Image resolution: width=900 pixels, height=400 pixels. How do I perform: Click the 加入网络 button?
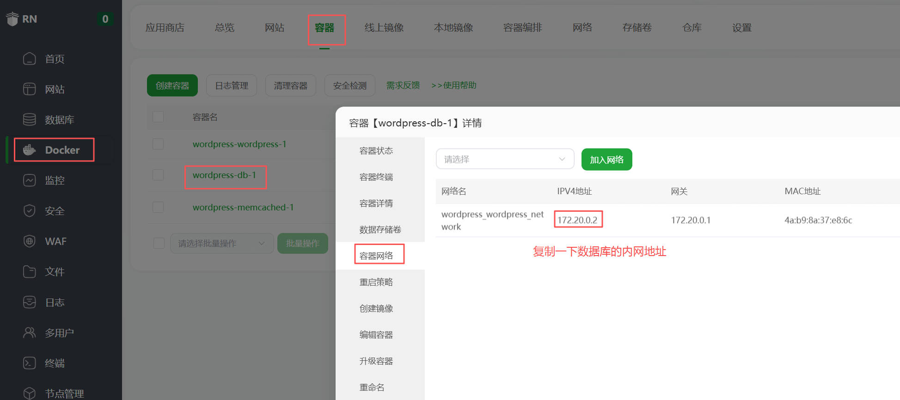[x=606, y=160]
